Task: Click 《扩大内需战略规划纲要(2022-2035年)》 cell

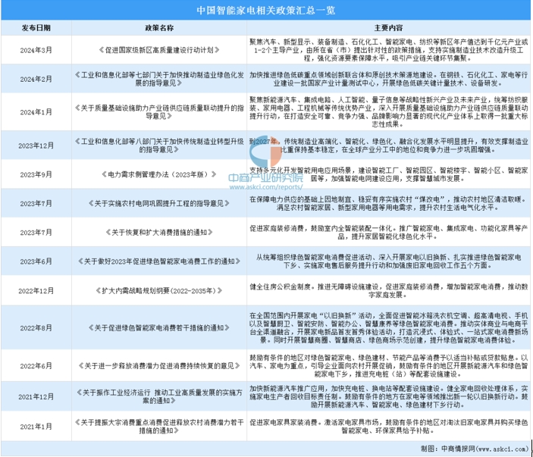Action: (x=159, y=290)
